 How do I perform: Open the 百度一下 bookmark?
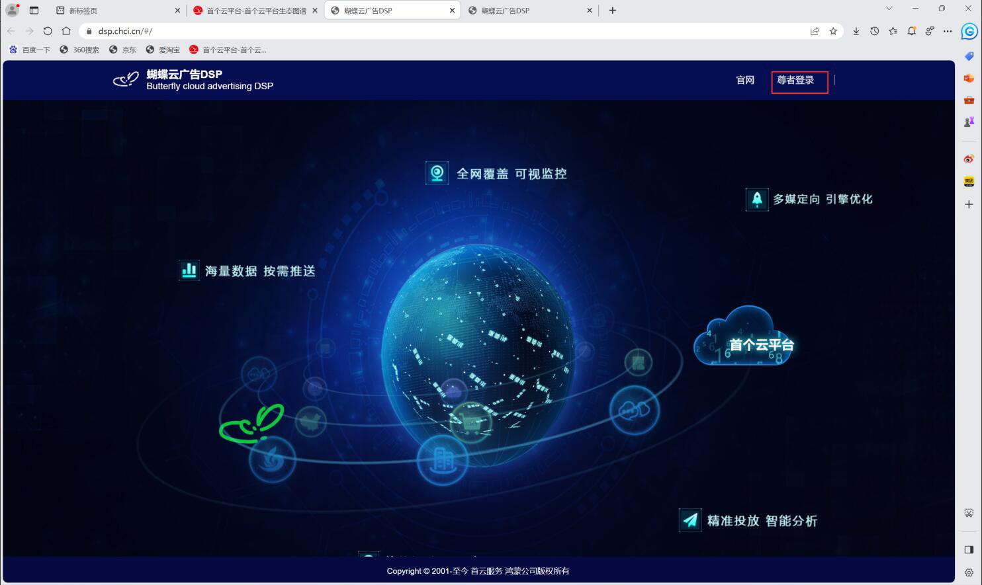(30, 50)
